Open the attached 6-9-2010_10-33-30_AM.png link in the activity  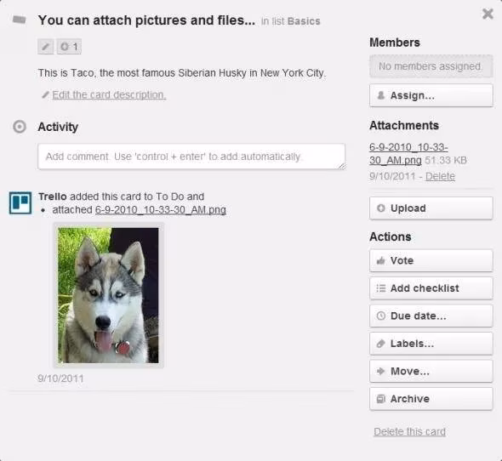pos(161,210)
